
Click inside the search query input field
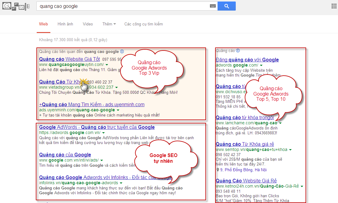pos(121,6)
